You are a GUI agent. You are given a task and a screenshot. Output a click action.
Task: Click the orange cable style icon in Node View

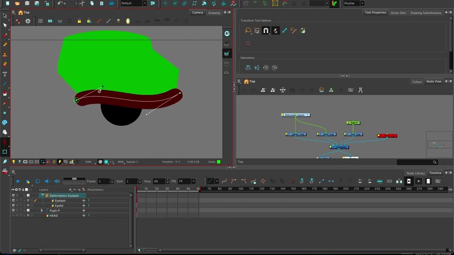coord(321,90)
